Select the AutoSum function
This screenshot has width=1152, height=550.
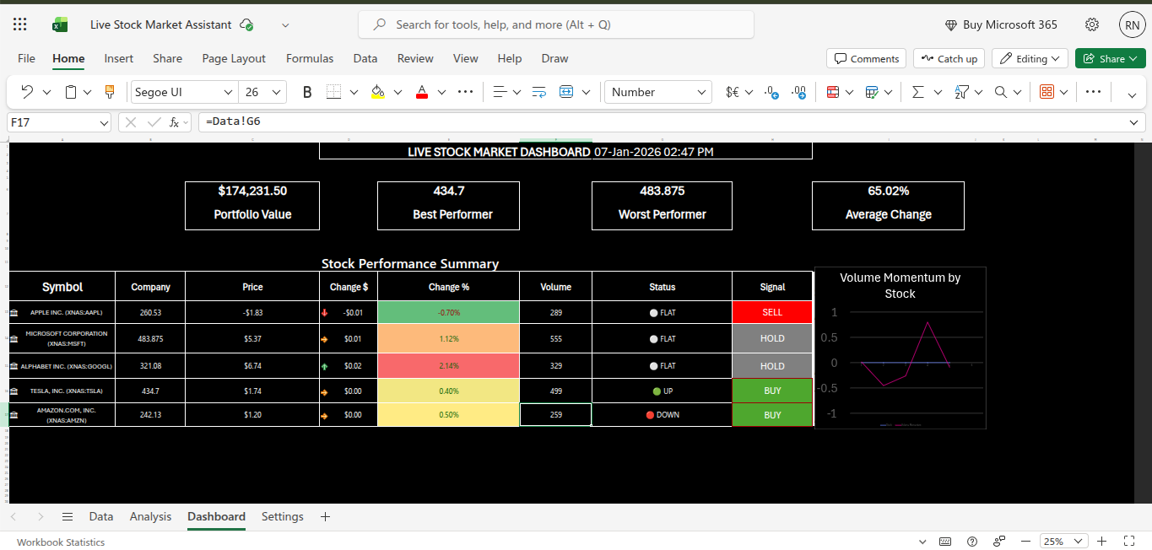pos(917,91)
